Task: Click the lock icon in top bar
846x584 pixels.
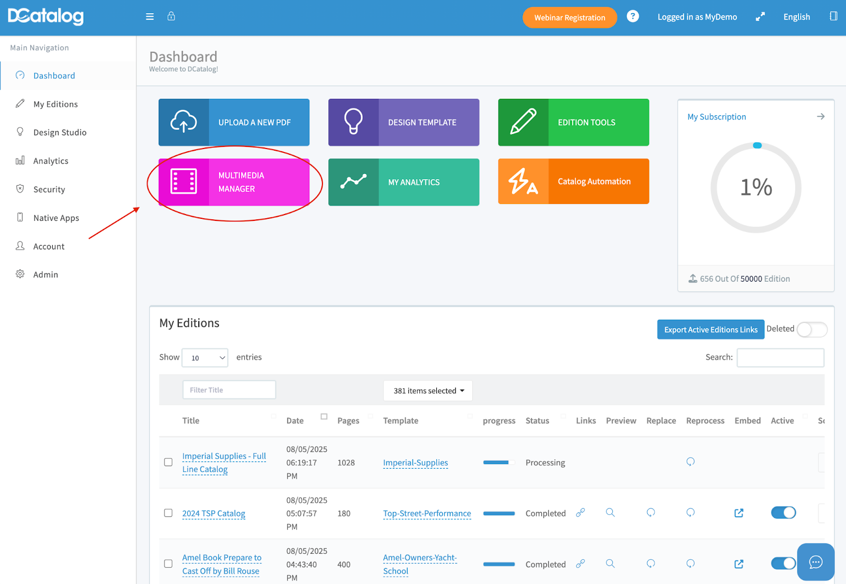Action: tap(171, 16)
